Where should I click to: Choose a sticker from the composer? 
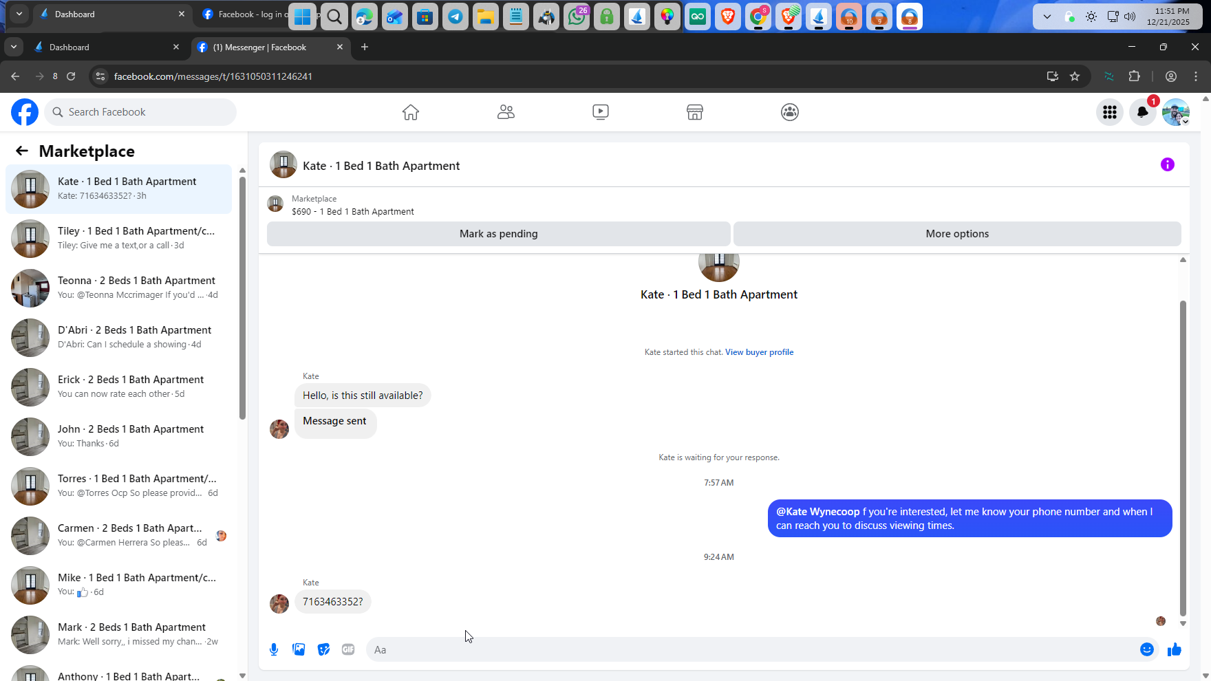pos(323,649)
